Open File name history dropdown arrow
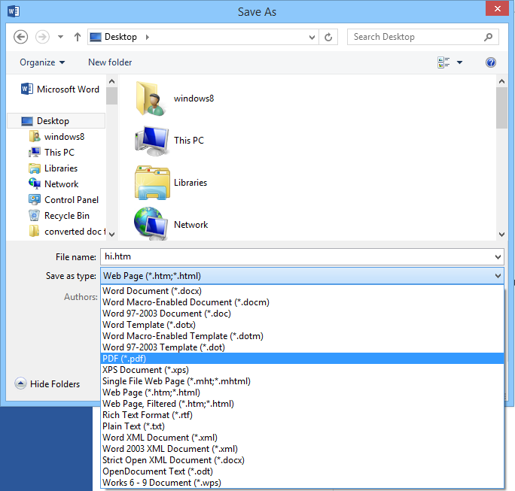515x491 pixels. (x=498, y=257)
